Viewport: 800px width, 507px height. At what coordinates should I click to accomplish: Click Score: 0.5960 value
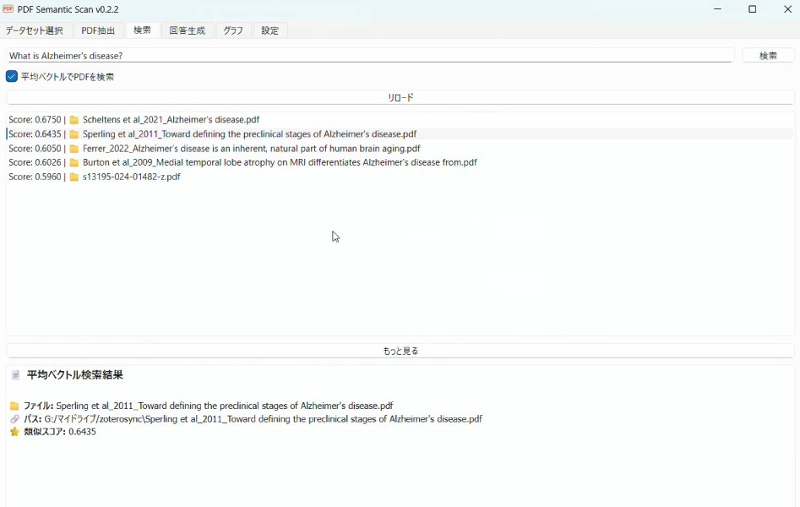pyautogui.click(x=35, y=177)
